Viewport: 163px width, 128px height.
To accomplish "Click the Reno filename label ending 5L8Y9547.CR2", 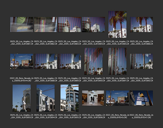I will tap(142, 116).
